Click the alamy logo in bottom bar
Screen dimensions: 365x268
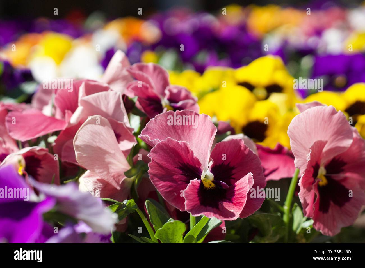tap(28, 255)
